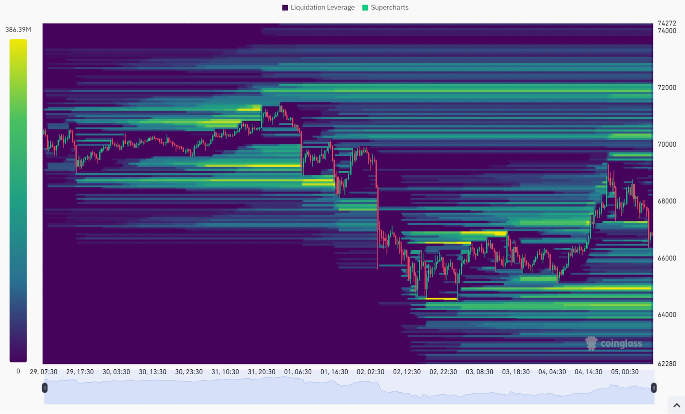Click the teal midpoint of the color scale bar
685x414 pixels.
pos(18,201)
